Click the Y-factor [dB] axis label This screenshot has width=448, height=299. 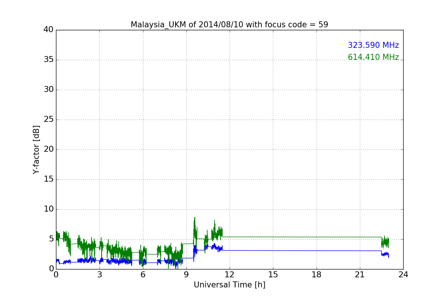pyautogui.click(x=36, y=149)
